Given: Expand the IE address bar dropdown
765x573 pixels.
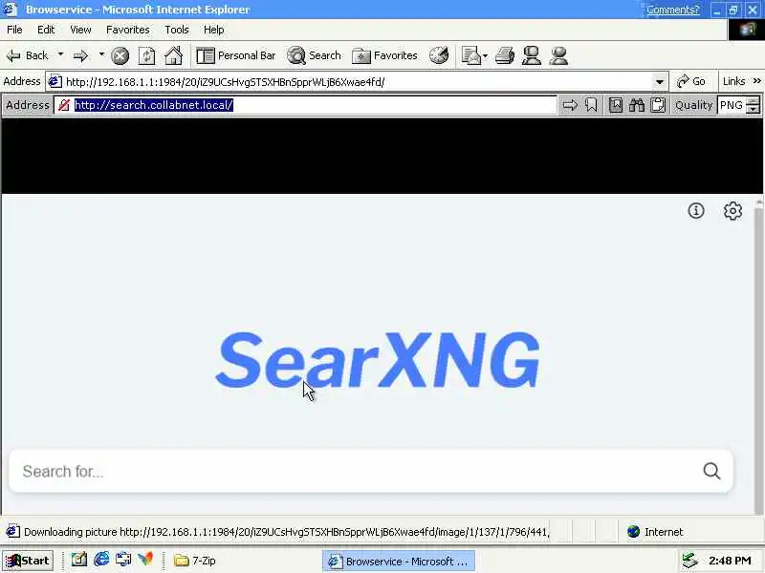Looking at the screenshot, I should (660, 82).
